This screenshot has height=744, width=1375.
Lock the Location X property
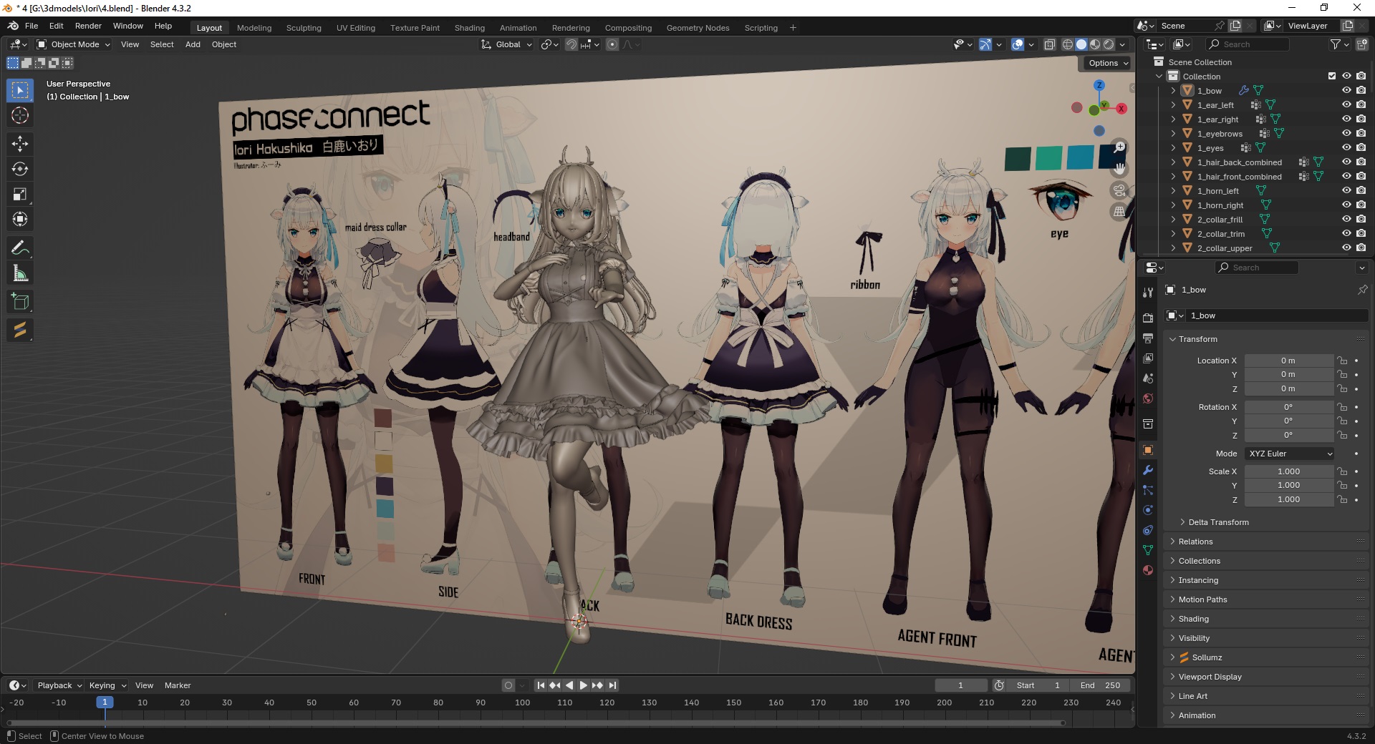click(1343, 361)
